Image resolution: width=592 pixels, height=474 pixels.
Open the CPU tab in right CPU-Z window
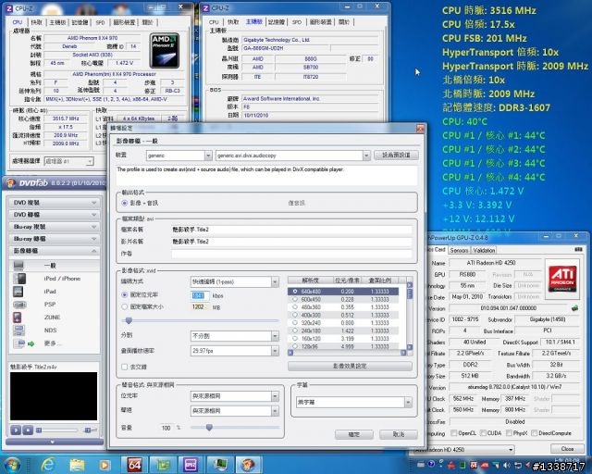pos(214,22)
